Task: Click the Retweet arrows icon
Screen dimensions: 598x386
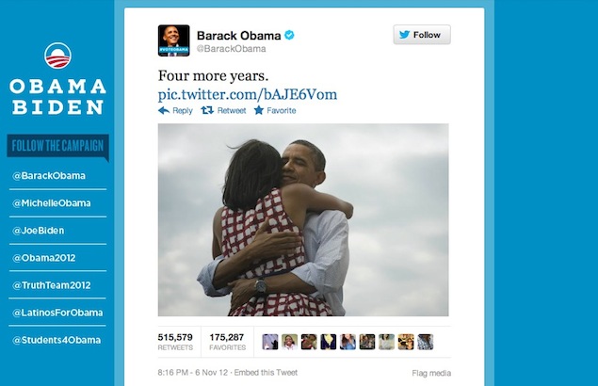Action: pos(207,110)
